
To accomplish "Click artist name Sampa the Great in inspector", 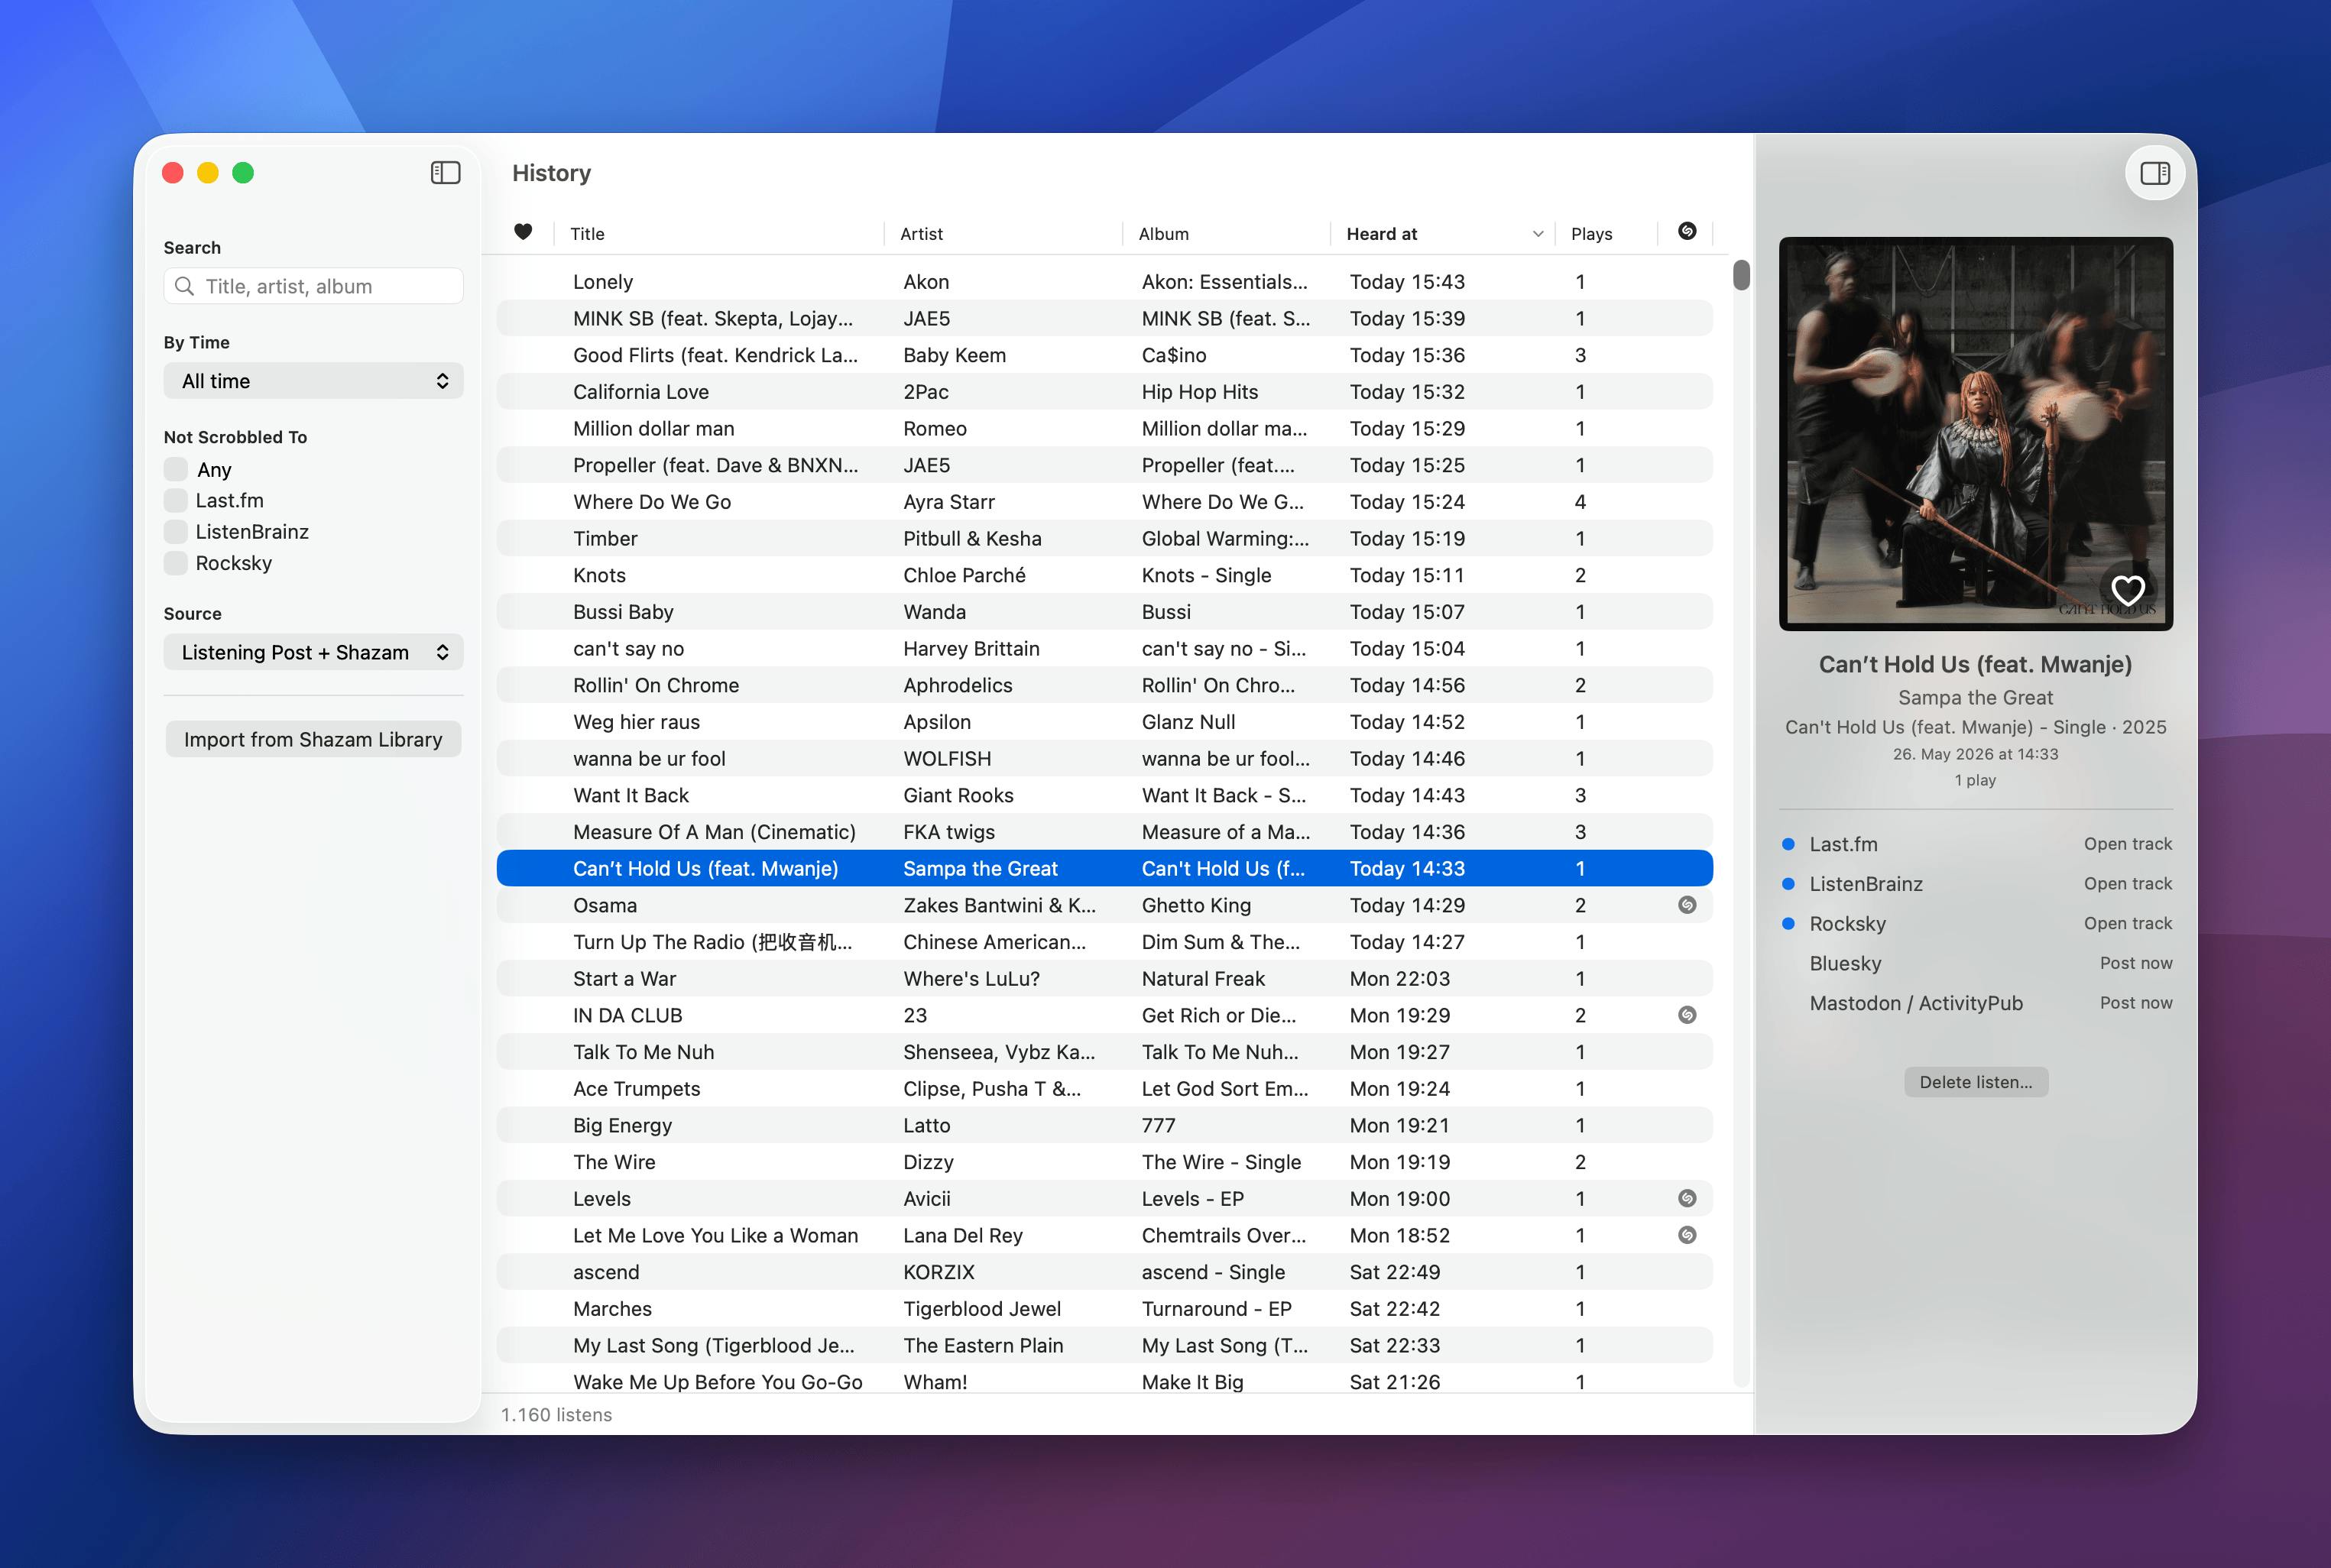I will [1975, 697].
